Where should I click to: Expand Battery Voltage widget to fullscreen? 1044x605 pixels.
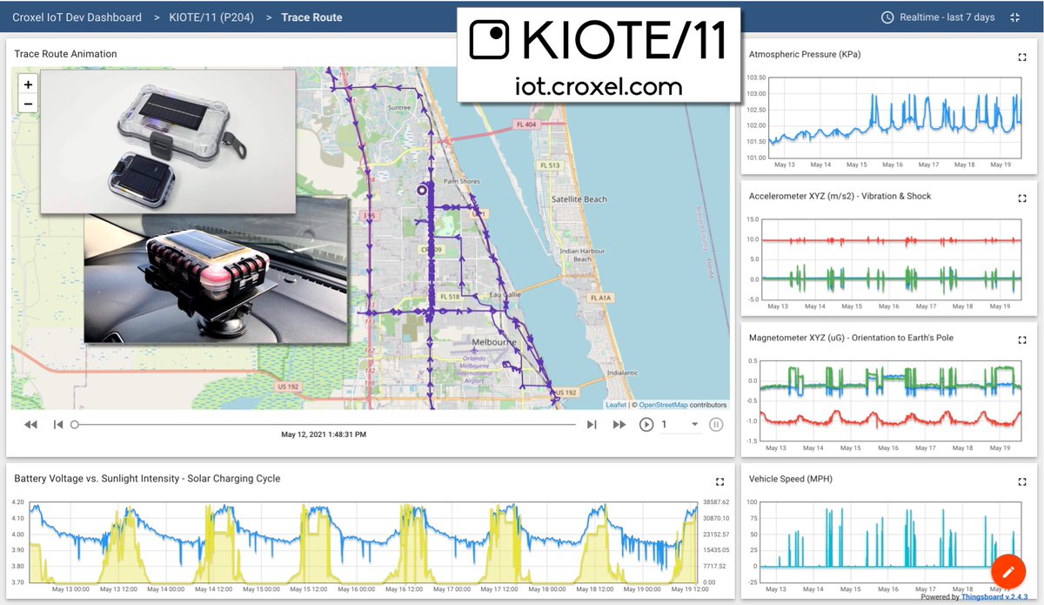tap(719, 481)
